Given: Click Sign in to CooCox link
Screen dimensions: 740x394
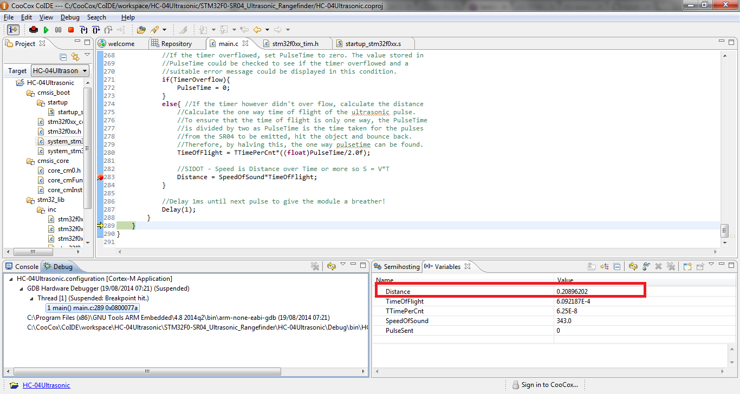Looking at the screenshot, I should point(549,385).
